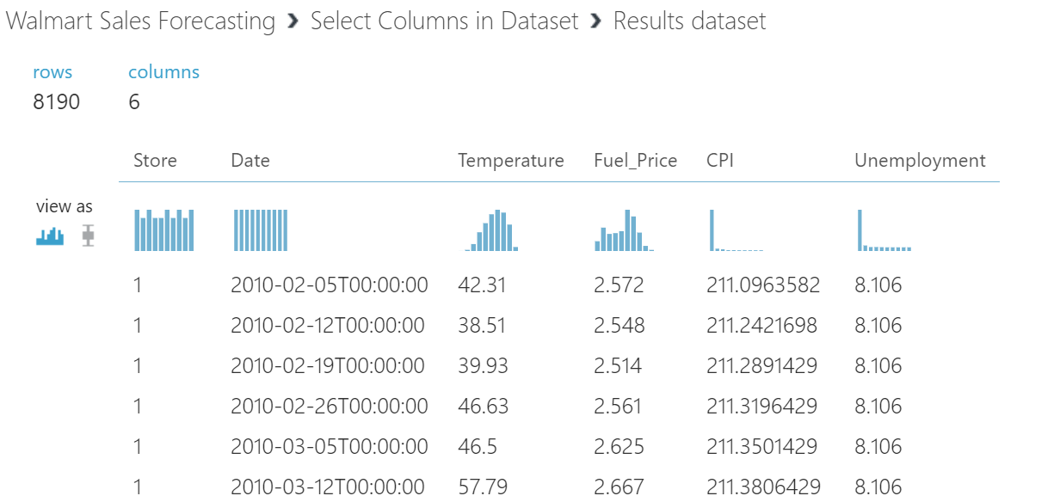Click fuel price value 2.548
Viewport: 1060px width, 502px height.
[619, 325]
